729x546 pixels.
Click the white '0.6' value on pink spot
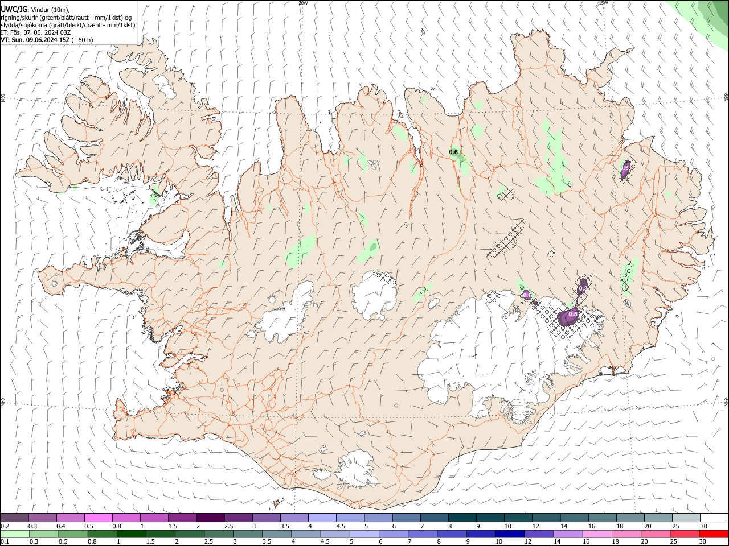click(x=527, y=295)
